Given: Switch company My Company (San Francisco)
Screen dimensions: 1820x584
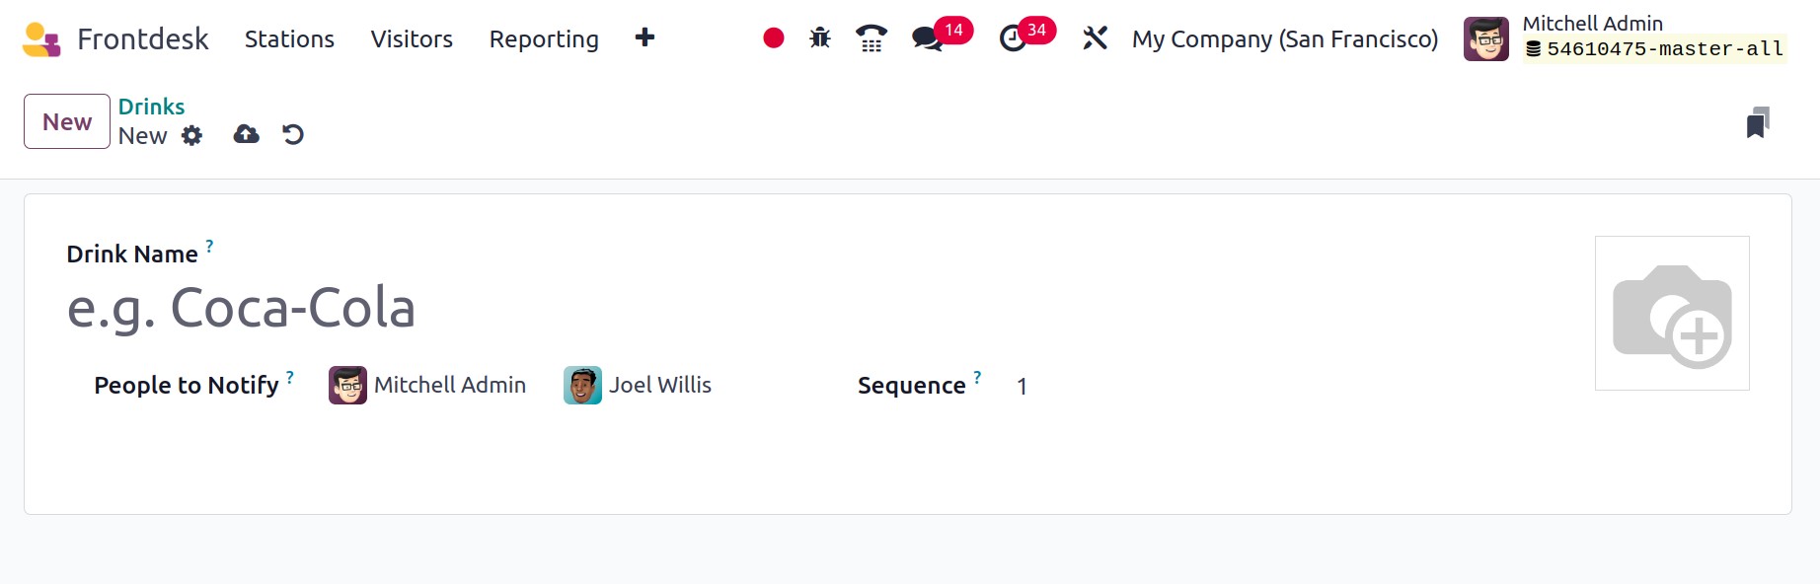Looking at the screenshot, I should (1285, 38).
